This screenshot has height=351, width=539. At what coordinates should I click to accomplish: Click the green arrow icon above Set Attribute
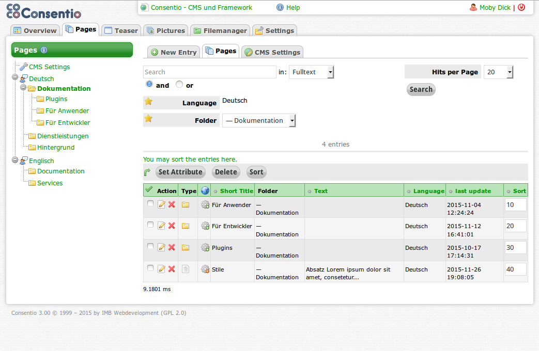(x=147, y=171)
